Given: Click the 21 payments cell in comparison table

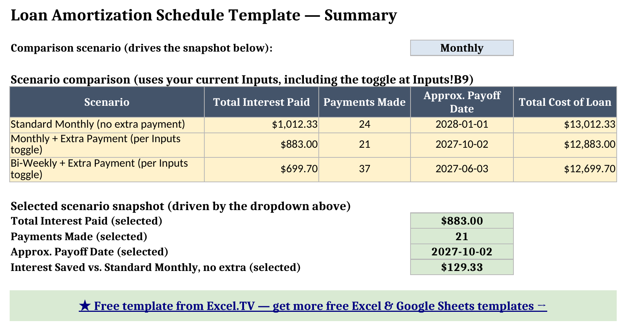Looking at the screenshot, I should tap(364, 145).
